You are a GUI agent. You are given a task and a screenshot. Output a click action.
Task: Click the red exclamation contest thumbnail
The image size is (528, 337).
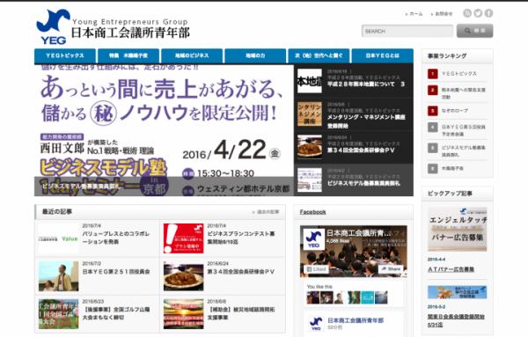(184, 238)
